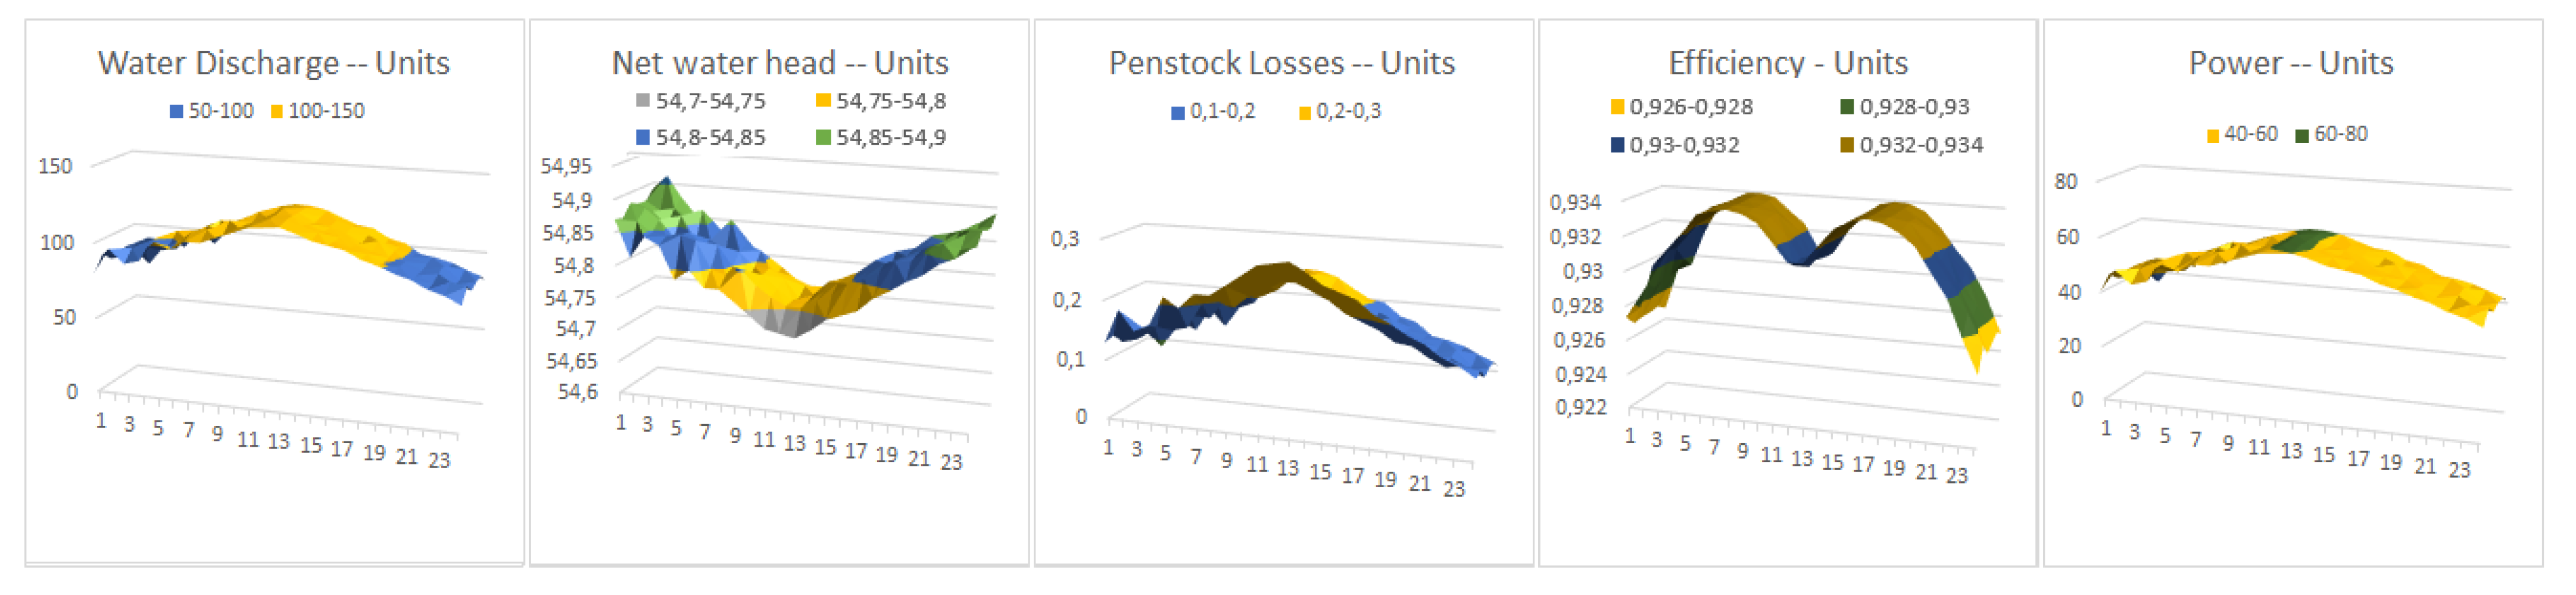Click the dark green 0,928-0,93 legend swatch
This screenshot has width=2576, height=595.
tap(1847, 106)
